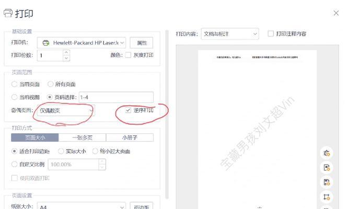This screenshot has width=347, height=209.
Task: Click the page range field showing 1-4
Action: (116, 97)
